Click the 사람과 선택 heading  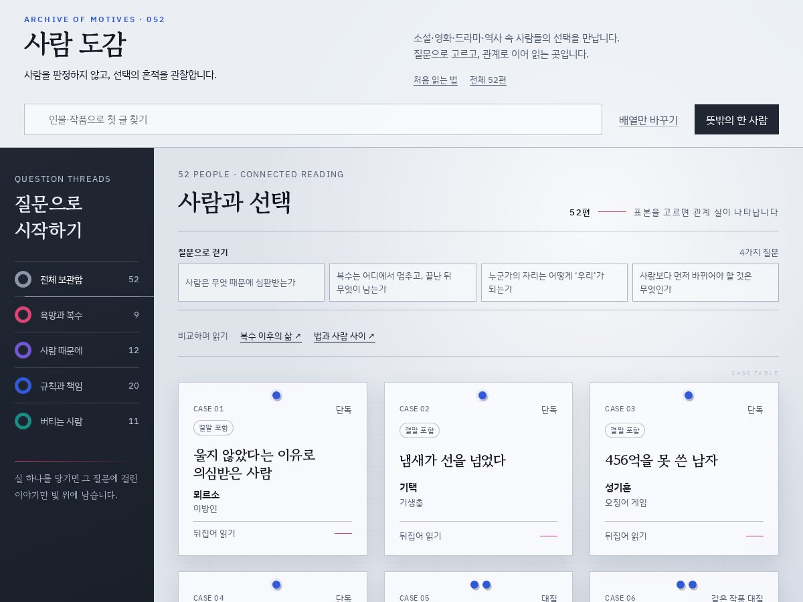pos(235,202)
